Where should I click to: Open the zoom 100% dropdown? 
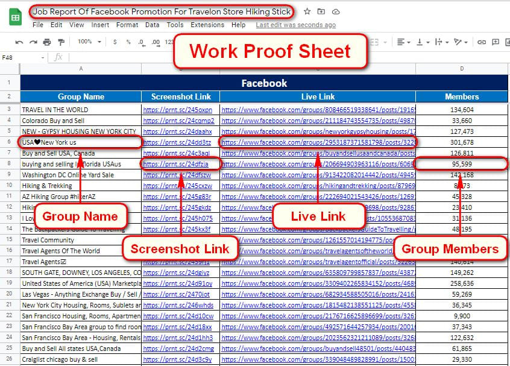click(x=89, y=42)
